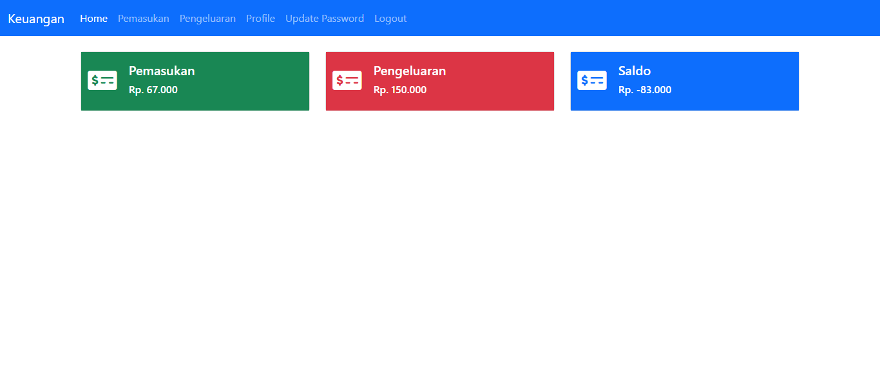Click empty right side of blue Saldo card
Image resolution: width=880 pixels, height=385 pixels.
754,81
